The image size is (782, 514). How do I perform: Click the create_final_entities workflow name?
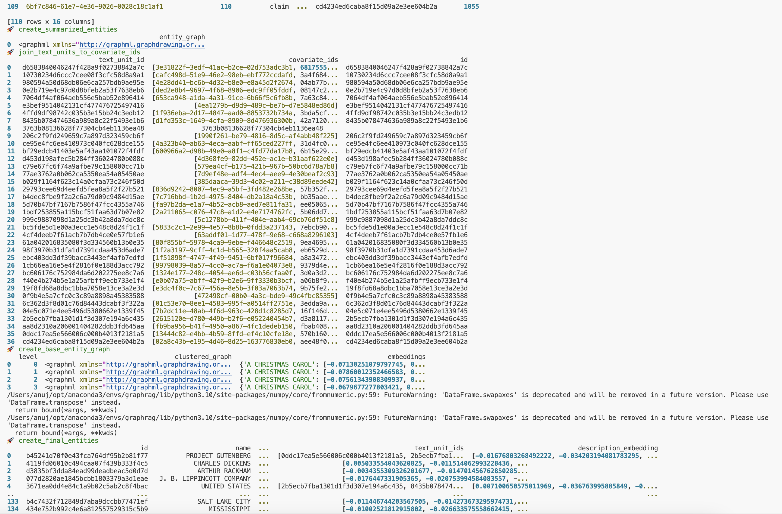(x=58, y=440)
